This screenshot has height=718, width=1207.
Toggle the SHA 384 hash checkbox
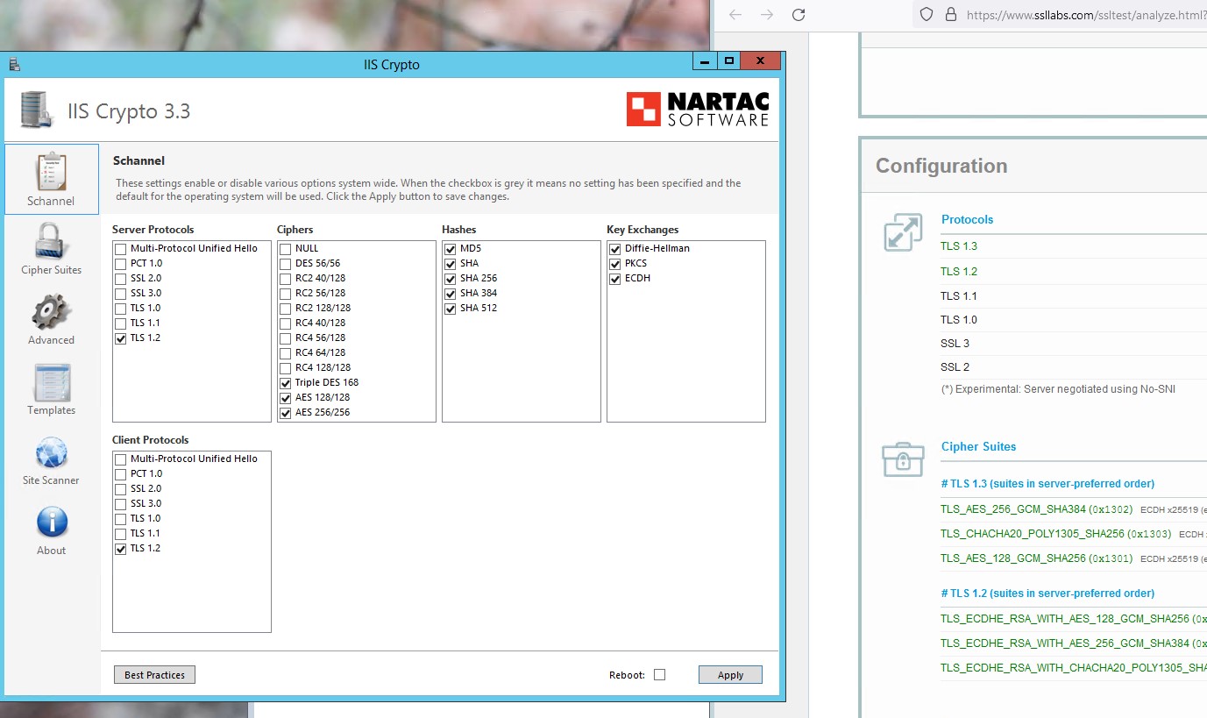click(451, 294)
